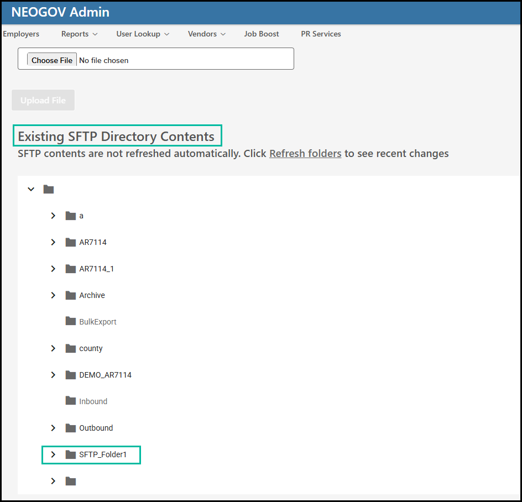Expand the AR7114_1 folder
Screen dimensions: 522x502
(53, 269)
